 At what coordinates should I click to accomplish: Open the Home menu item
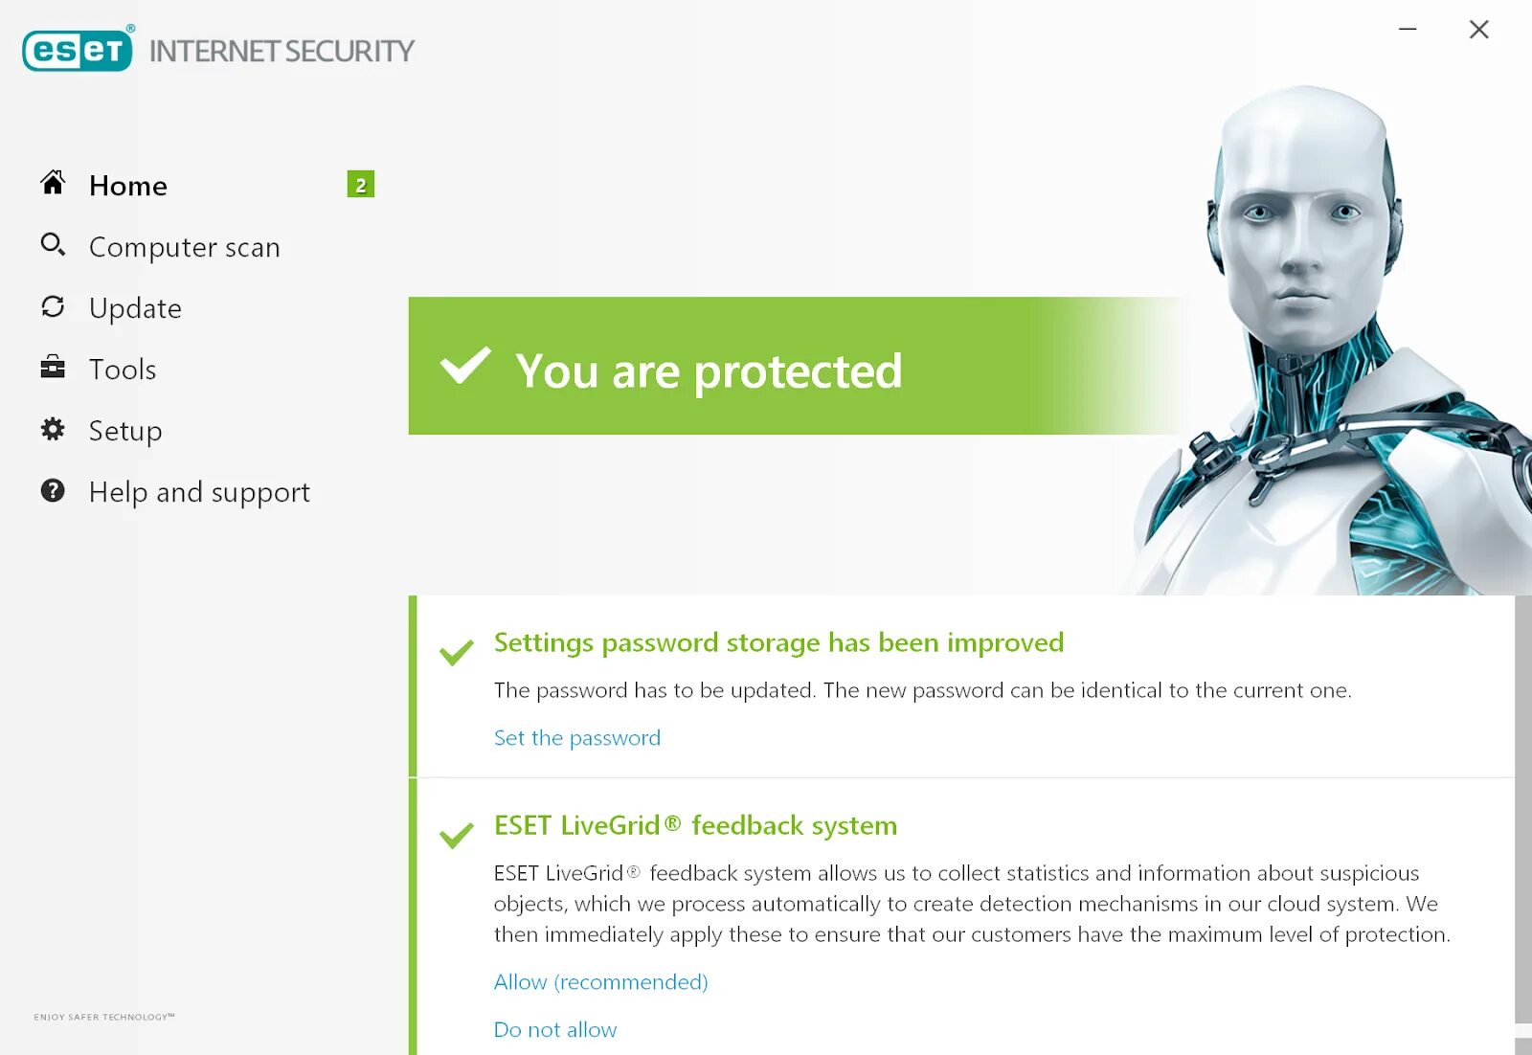coord(128,186)
